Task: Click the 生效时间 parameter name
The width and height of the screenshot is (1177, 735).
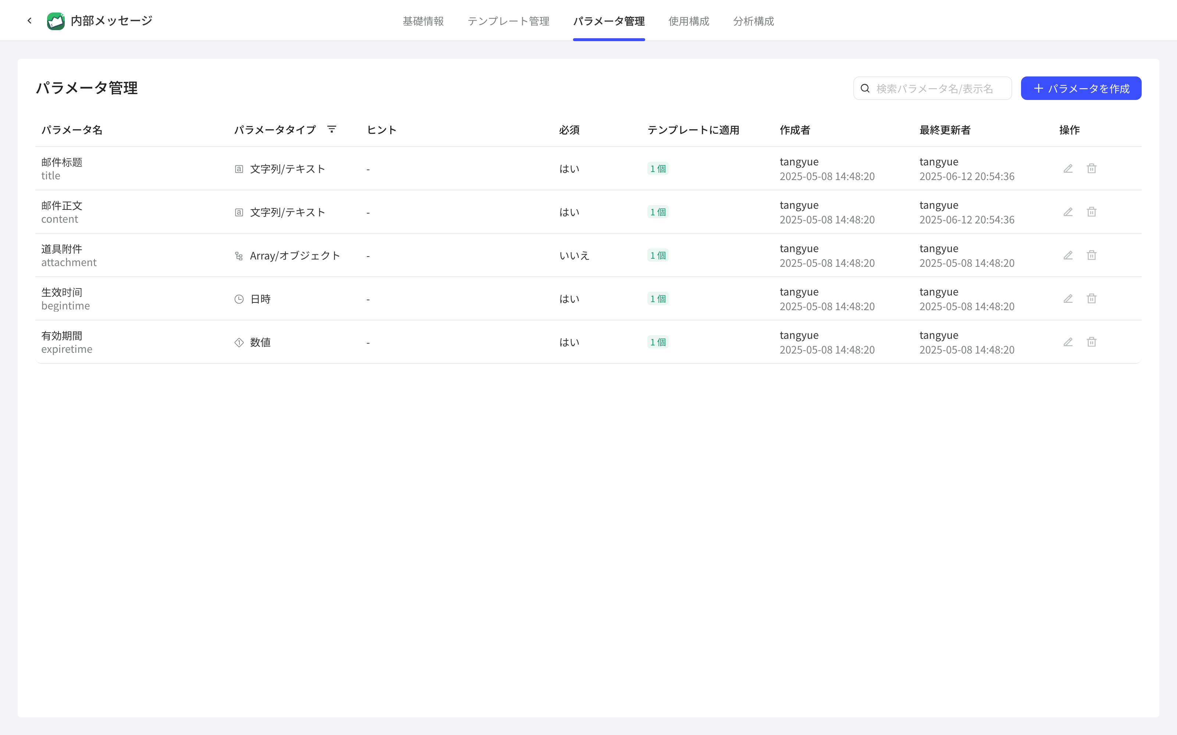Action: pyautogui.click(x=62, y=292)
